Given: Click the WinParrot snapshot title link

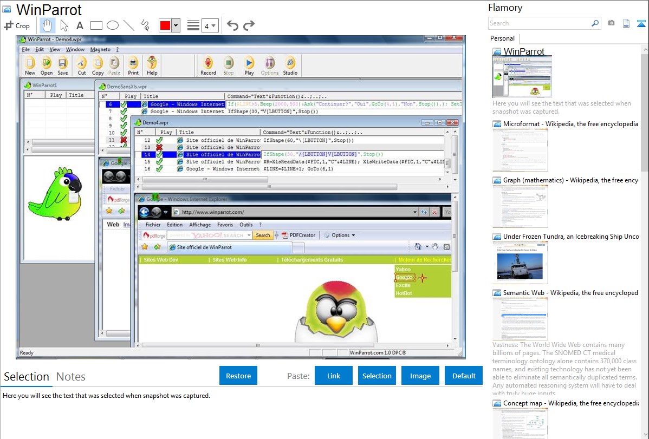Looking at the screenshot, I should [x=523, y=52].
